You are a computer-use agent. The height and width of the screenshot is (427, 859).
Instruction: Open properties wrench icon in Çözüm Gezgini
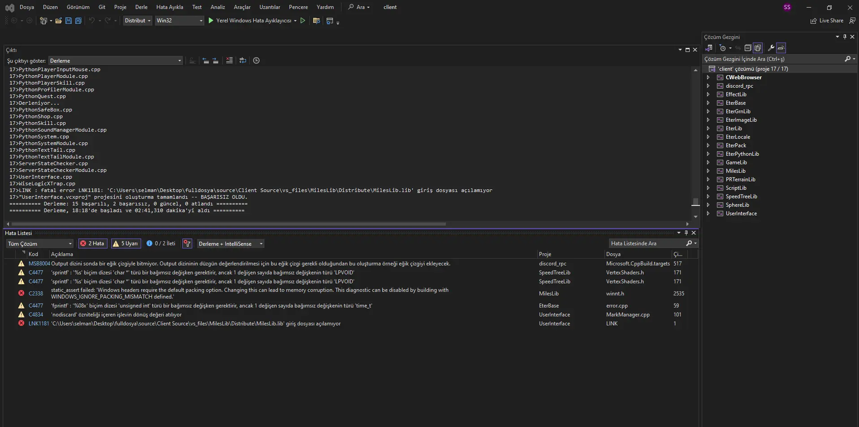pos(771,48)
